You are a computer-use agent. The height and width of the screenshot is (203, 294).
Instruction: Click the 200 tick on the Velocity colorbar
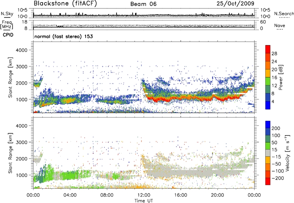pos(276,128)
